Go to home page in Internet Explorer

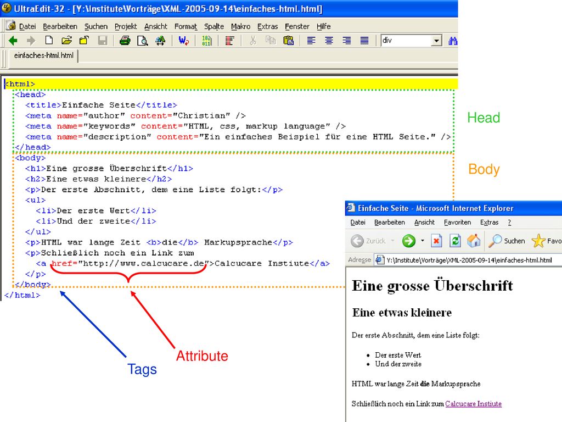[x=474, y=241]
